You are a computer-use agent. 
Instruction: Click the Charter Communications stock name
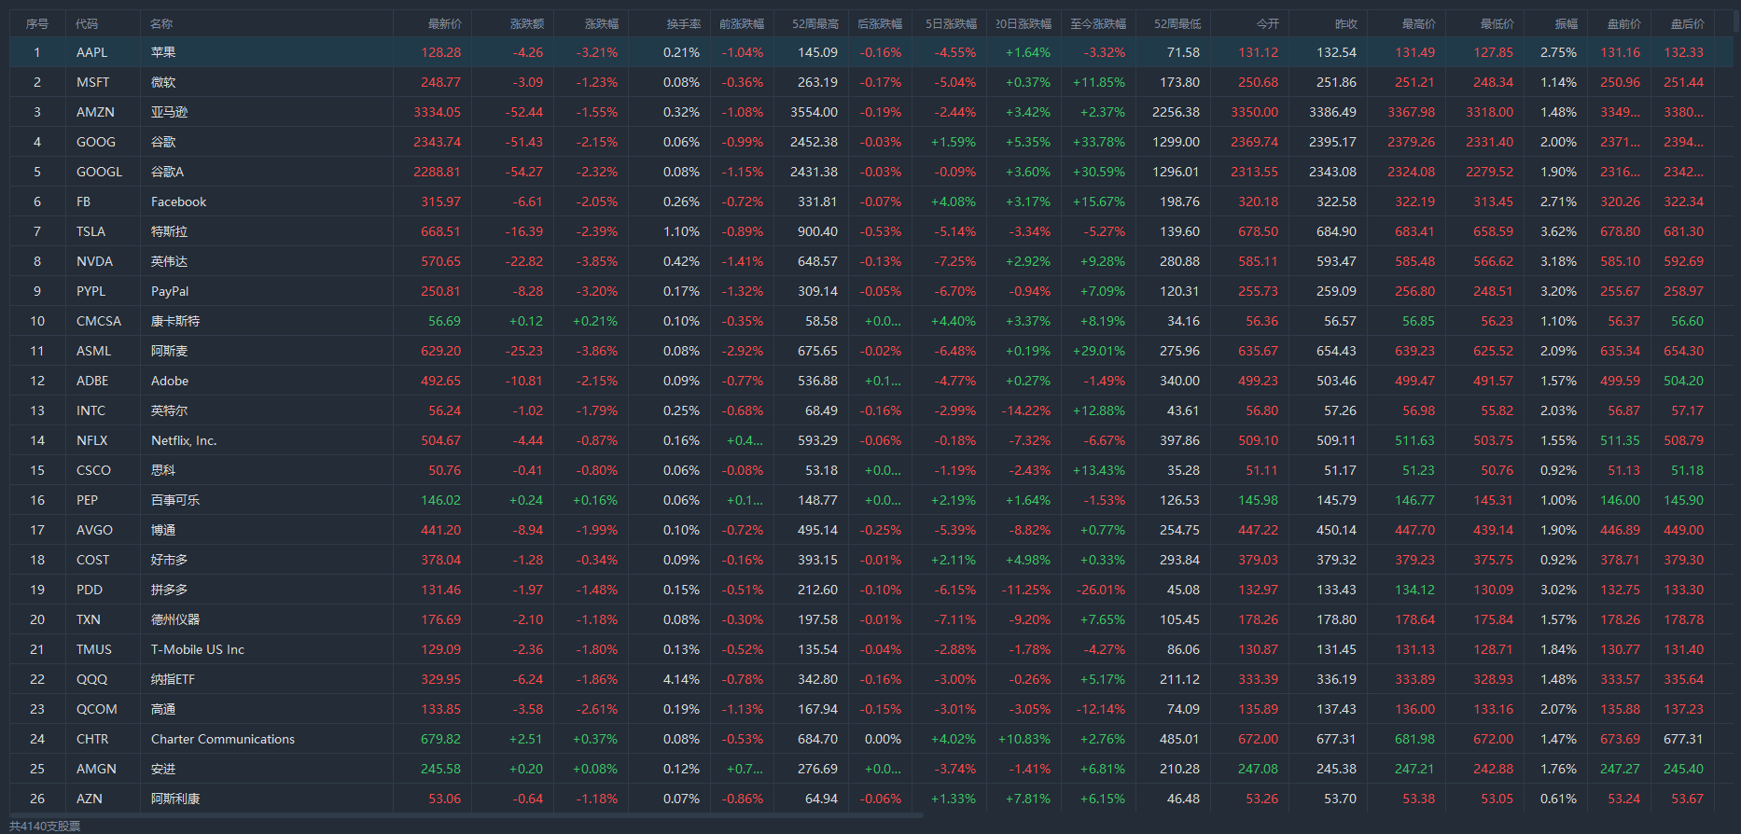point(223,739)
